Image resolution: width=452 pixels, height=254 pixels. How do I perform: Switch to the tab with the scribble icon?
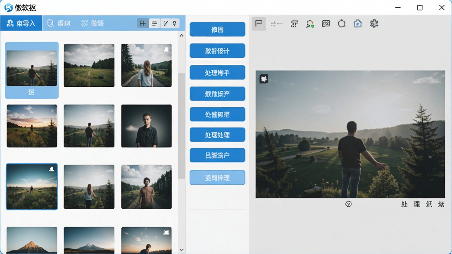coord(92,23)
